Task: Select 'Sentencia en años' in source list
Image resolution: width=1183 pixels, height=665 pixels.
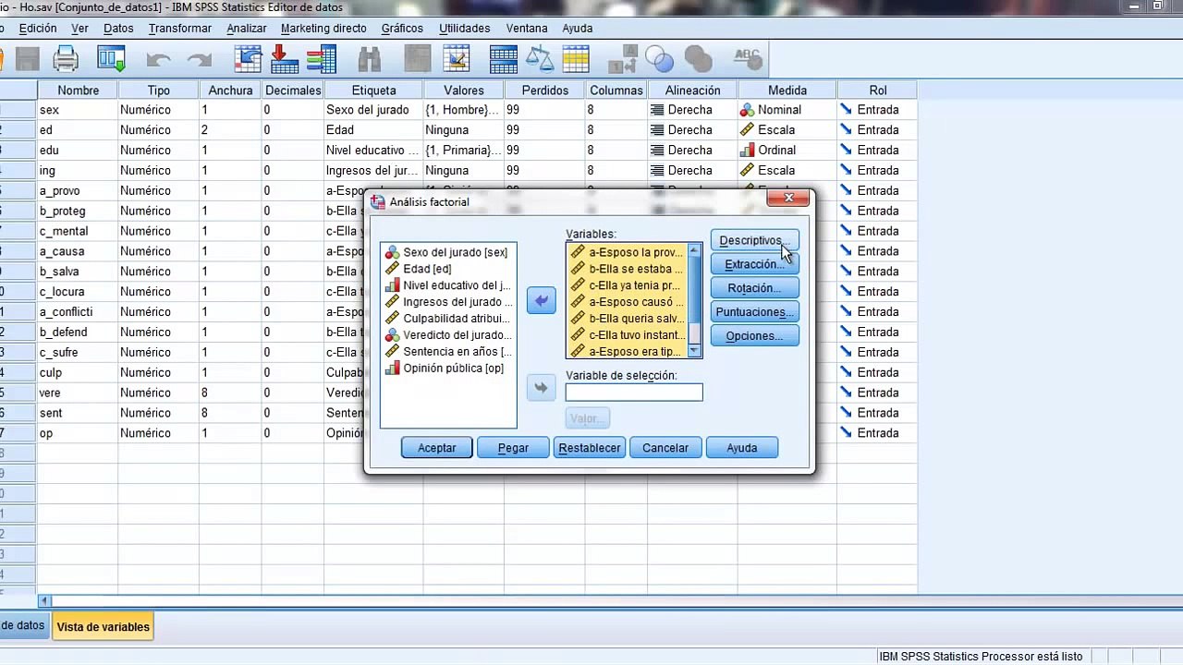Action: point(448,351)
